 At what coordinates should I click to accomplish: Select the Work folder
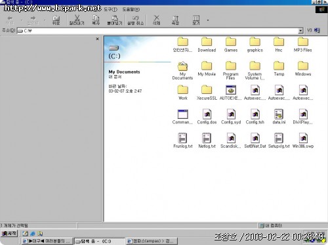click(182, 93)
